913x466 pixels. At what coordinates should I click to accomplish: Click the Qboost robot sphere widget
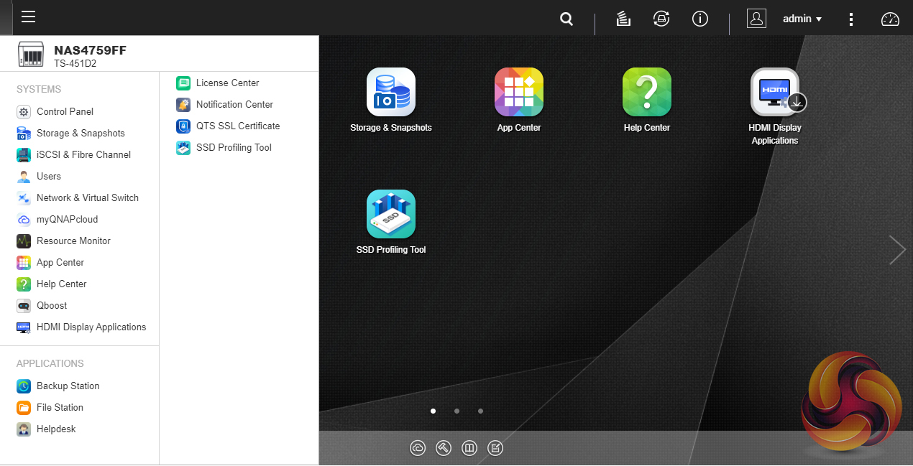coord(851,401)
